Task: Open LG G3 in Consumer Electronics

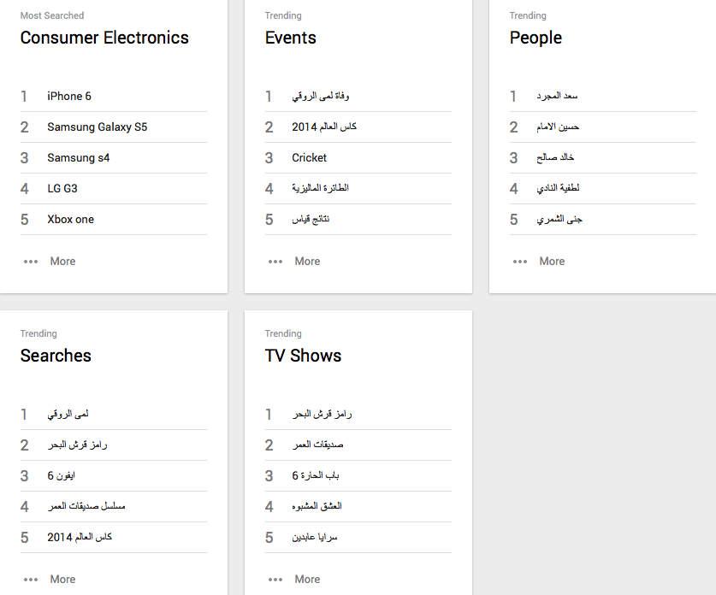Action: coord(62,189)
